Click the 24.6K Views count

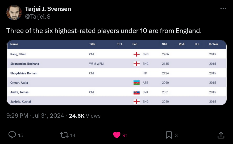pyautogui.click(x=85, y=116)
